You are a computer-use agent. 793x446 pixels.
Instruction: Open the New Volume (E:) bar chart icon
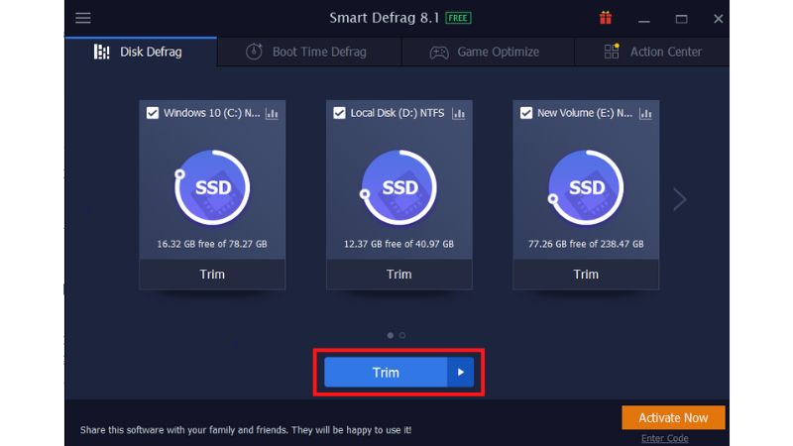(x=645, y=113)
